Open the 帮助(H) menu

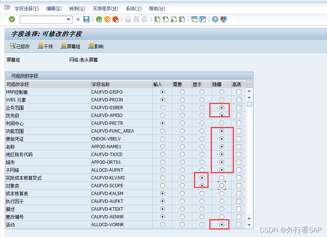pos(157,9)
